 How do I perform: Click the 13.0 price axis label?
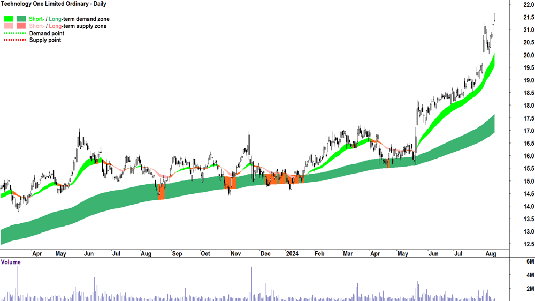pyautogui.click(x=529, y=232)
